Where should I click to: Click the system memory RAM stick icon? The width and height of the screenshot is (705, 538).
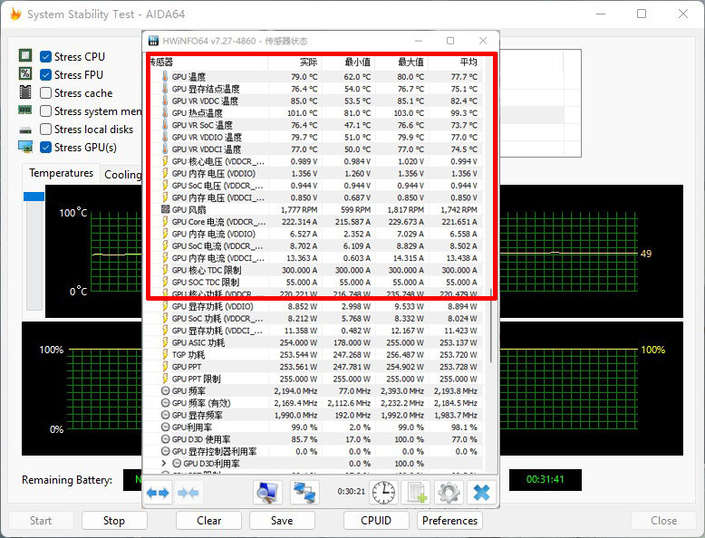click(25, 110)
